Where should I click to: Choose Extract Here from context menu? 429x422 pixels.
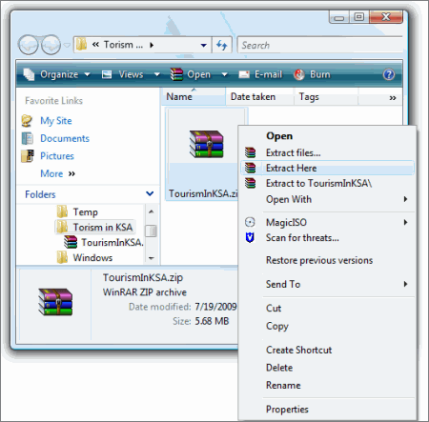tap(328, 168)
